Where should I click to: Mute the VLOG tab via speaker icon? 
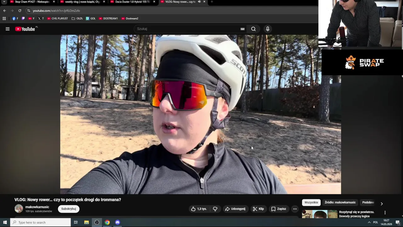(x=199, y=2)
